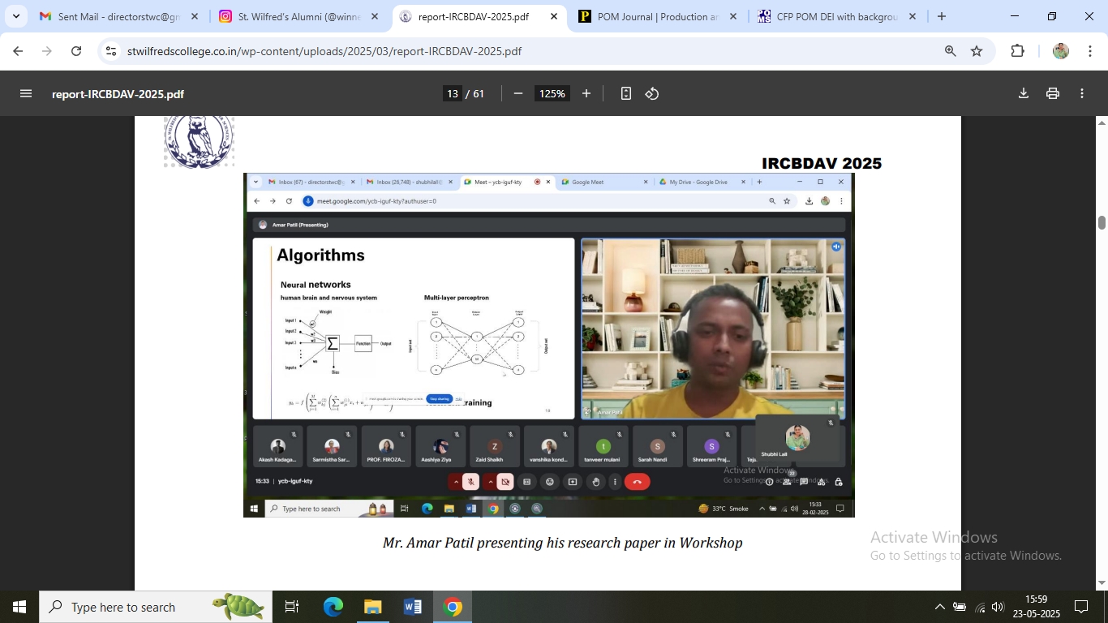
Task: Click the fit to page icon
Action: pos(625,93)
